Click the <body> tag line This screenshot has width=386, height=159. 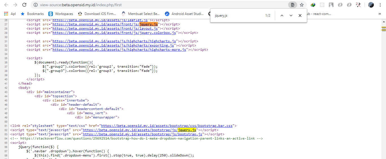(x=24, y=88)
